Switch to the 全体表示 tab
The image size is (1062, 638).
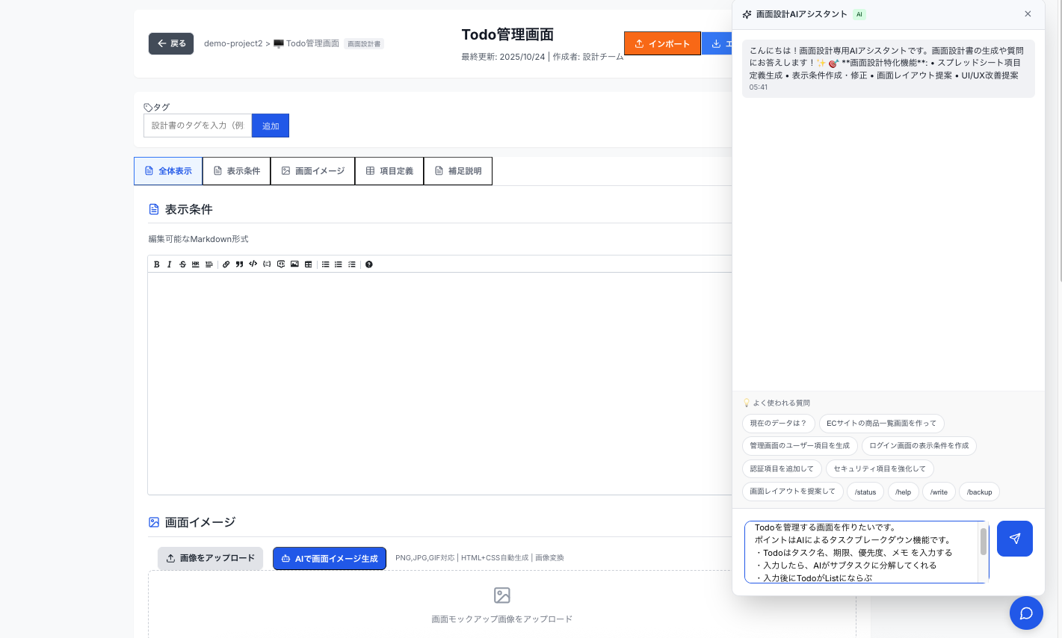pyautogui.click(x=168, y=171)
